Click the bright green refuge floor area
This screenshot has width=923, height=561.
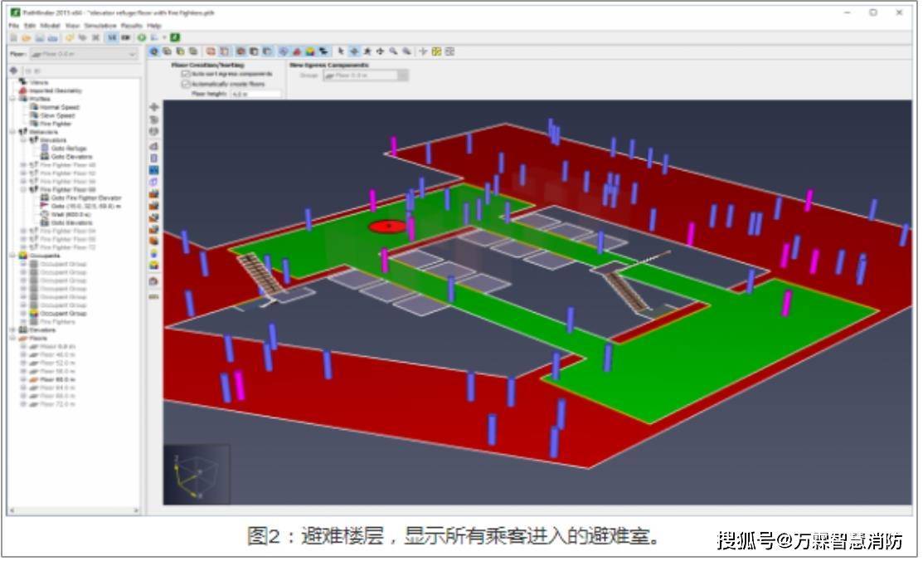tap(730, 332)
